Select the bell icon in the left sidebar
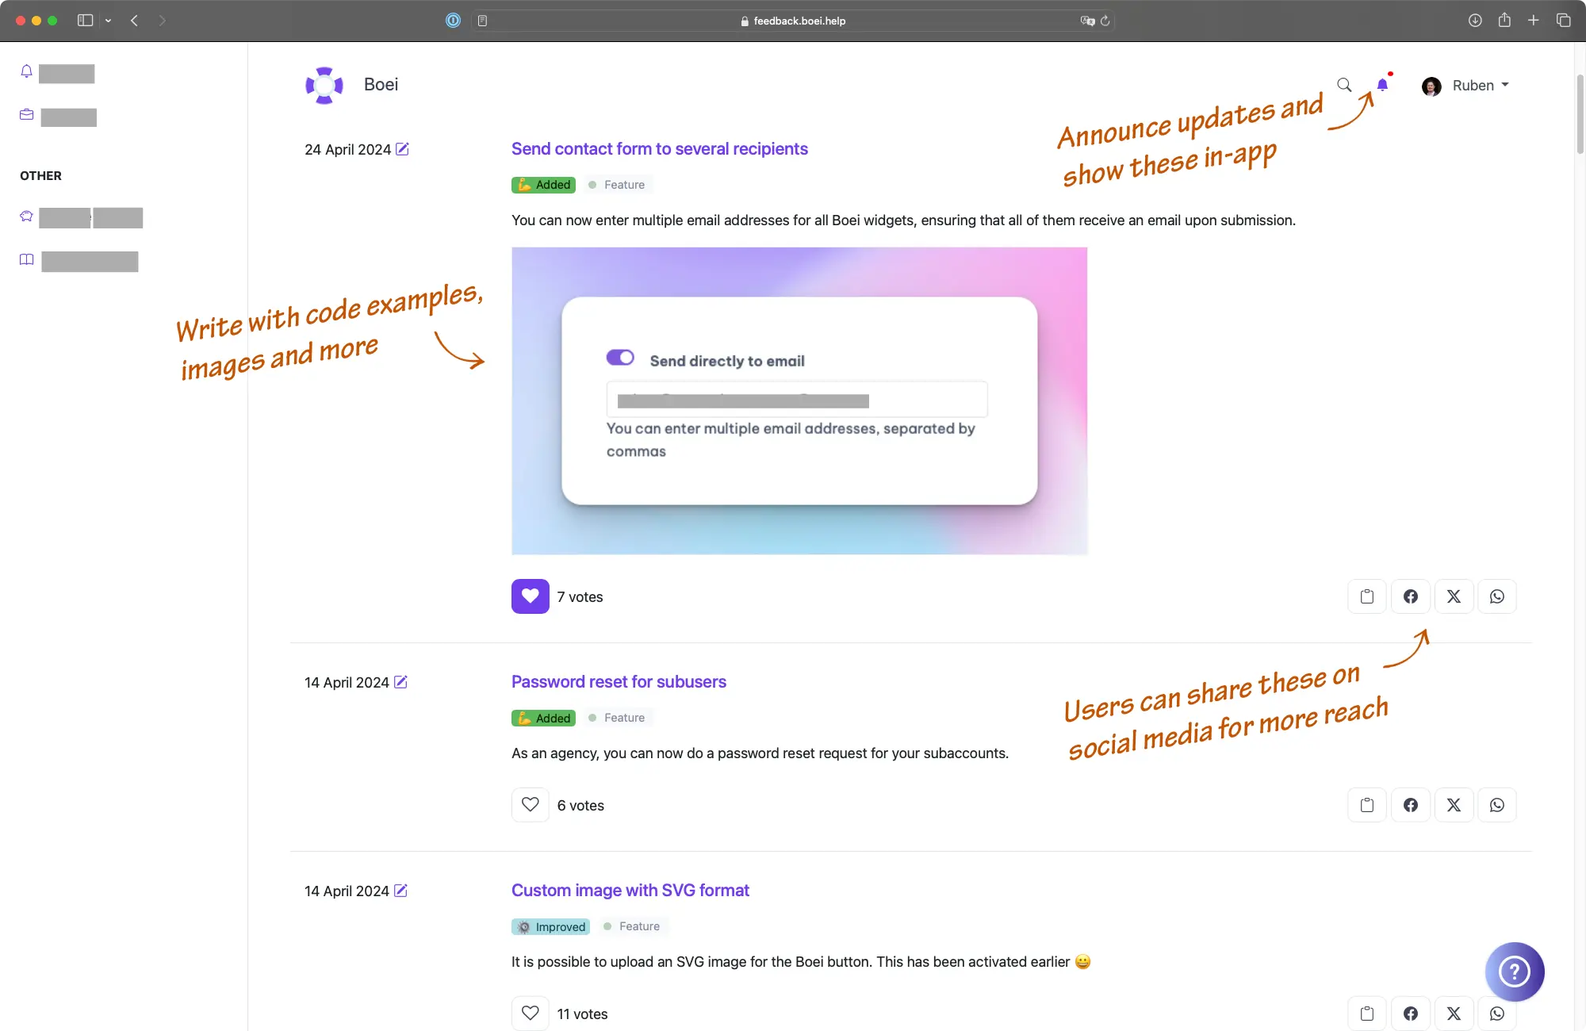 [26, 71]
